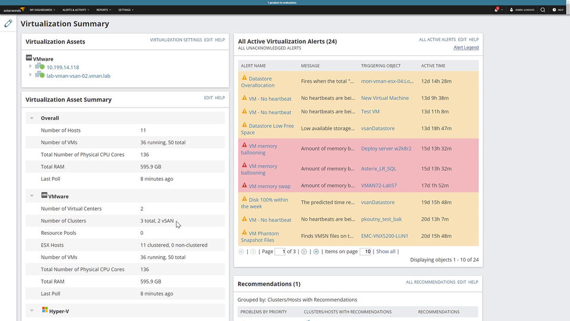This screenshot has width=570, height=321.
Task: Click the pencil edit page icon
Action: tap(8, 24)
